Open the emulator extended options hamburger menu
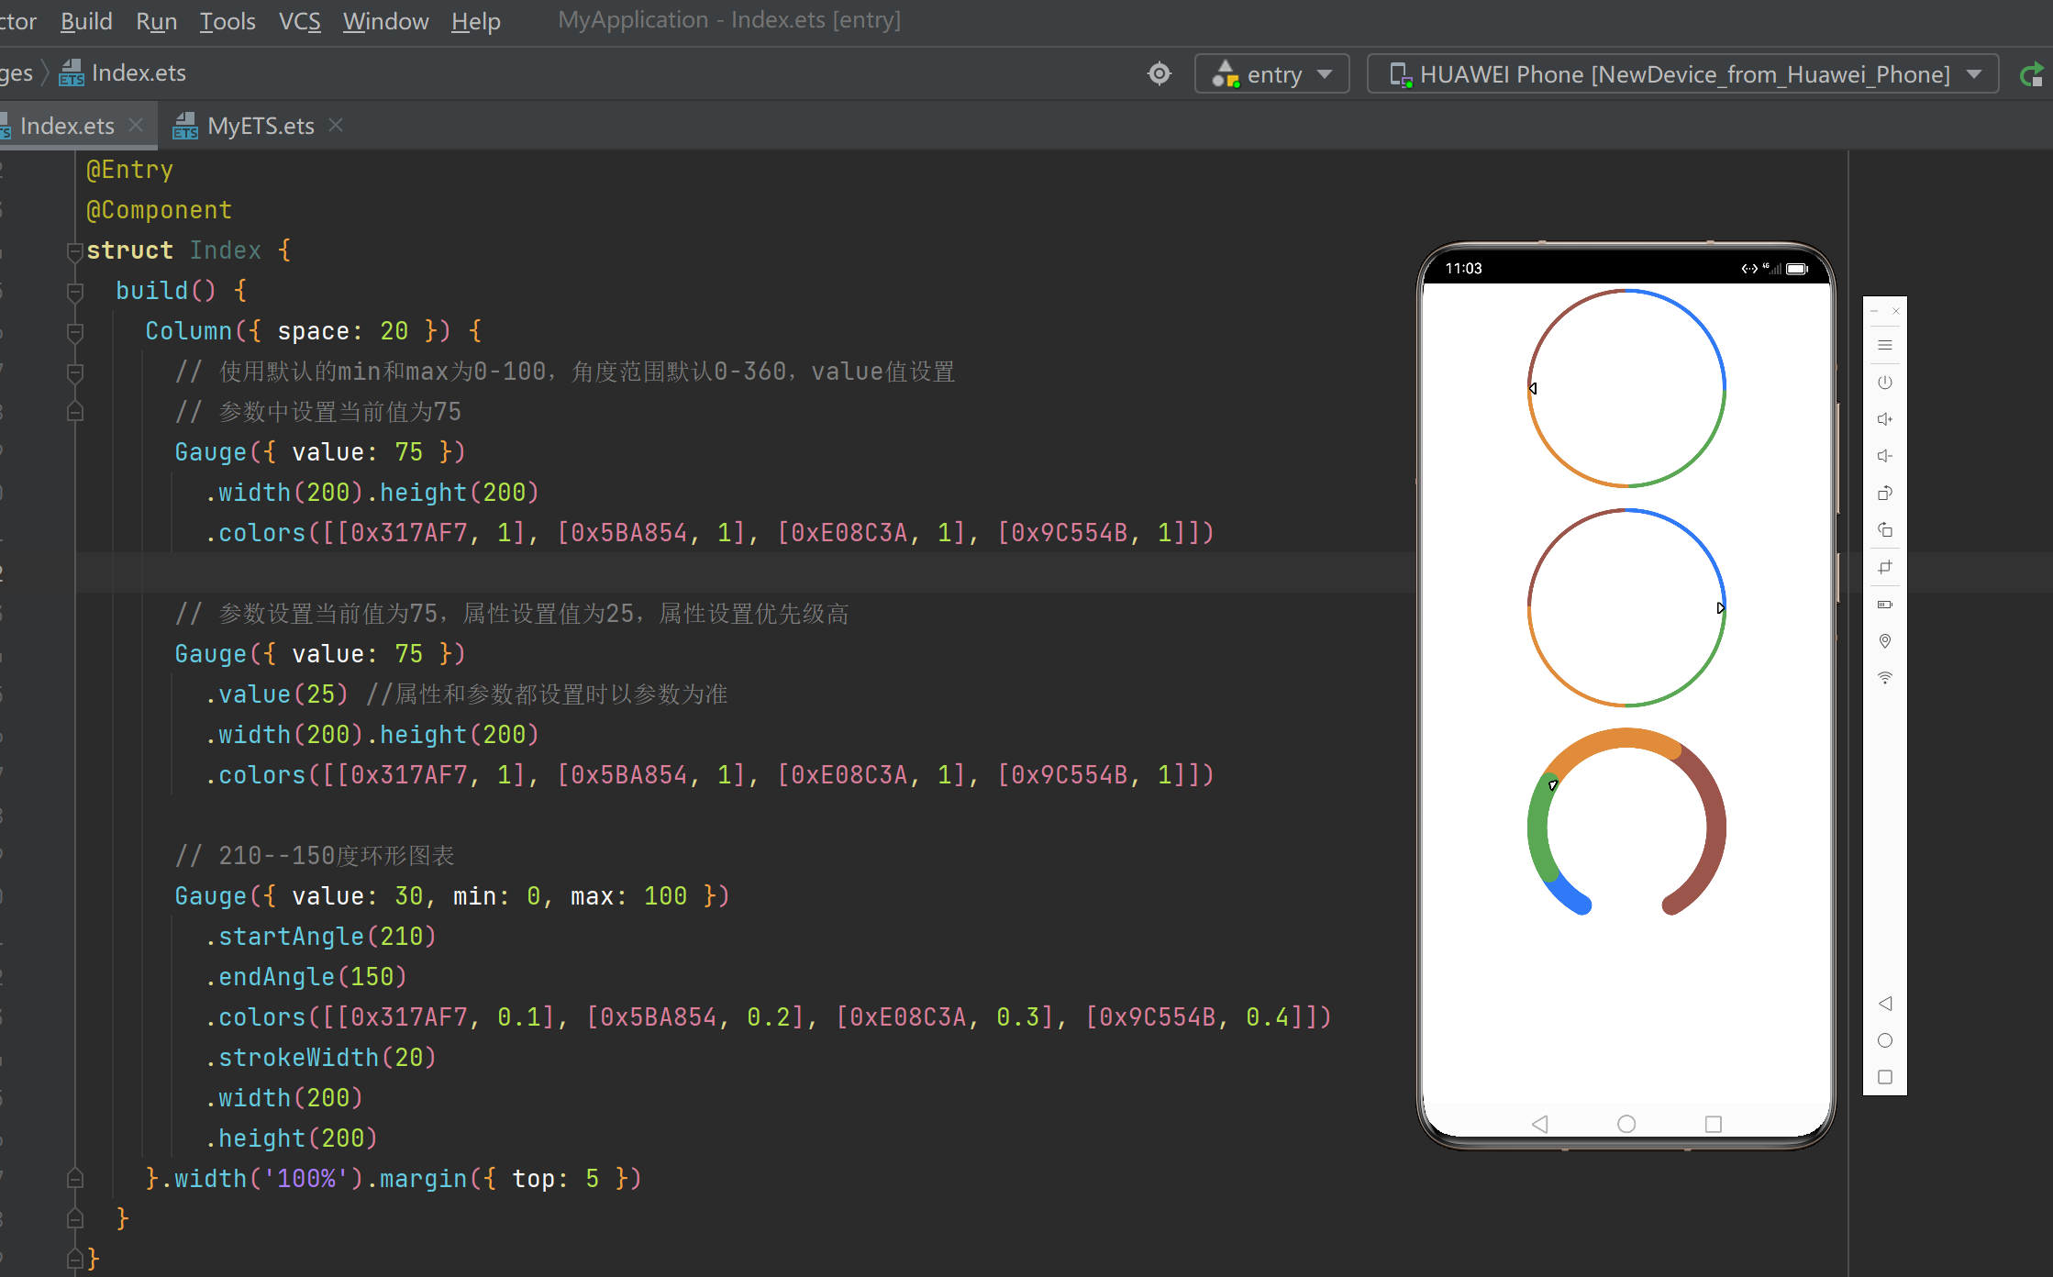This screenshot has width=2053, height=1277. pyautogui.click(x=1885, y=345)
